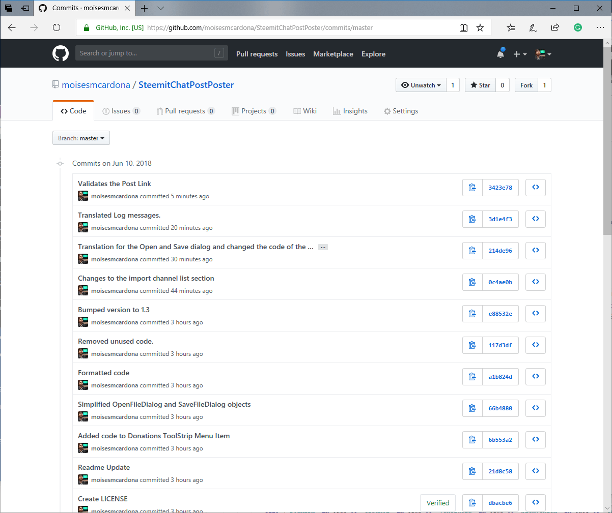Screen dimensions: 612x513
Task: Expand the Branch: master selector
Action: 81,138
